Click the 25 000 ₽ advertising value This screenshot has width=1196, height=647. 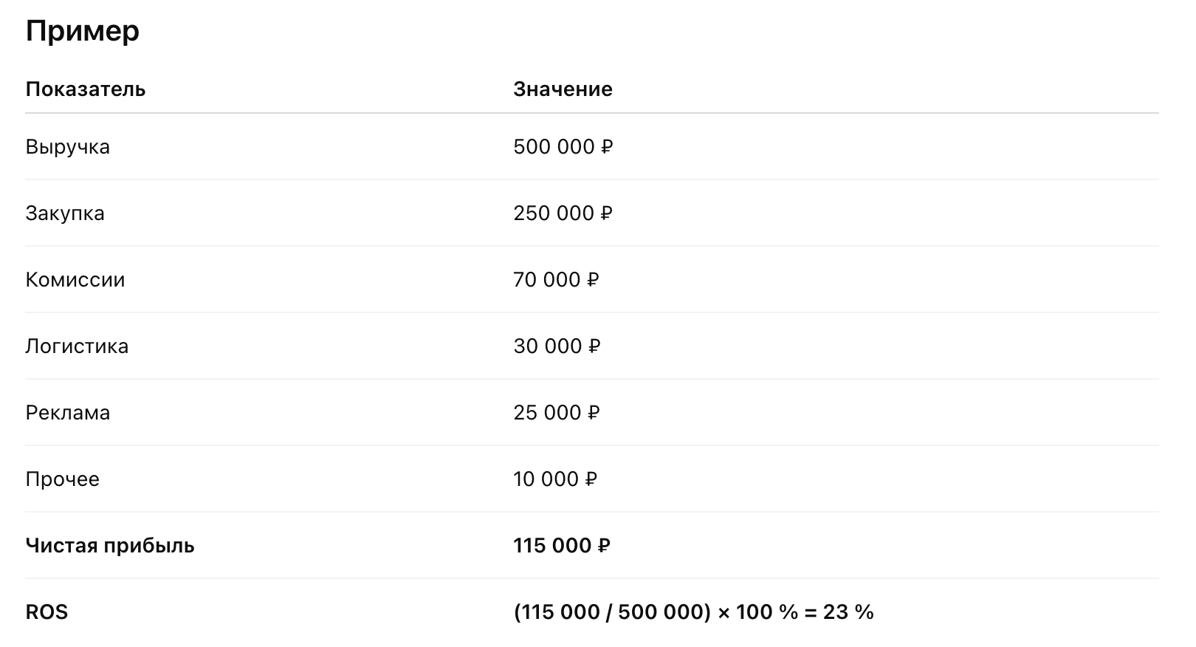[x=556, y=413]
